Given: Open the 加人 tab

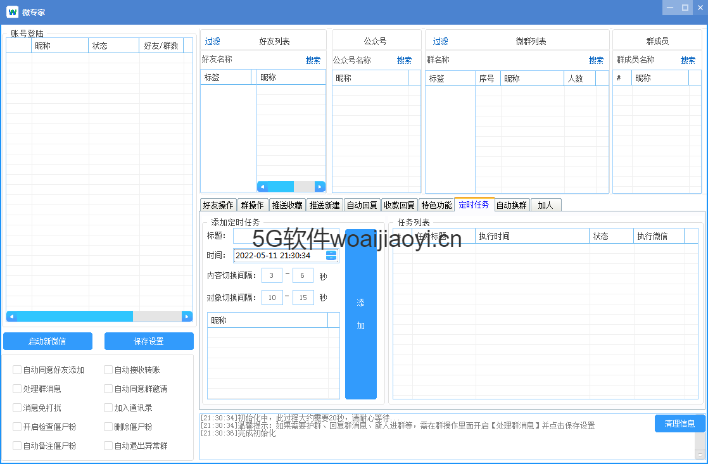Looking at the screenshot, I should (545, 205).
